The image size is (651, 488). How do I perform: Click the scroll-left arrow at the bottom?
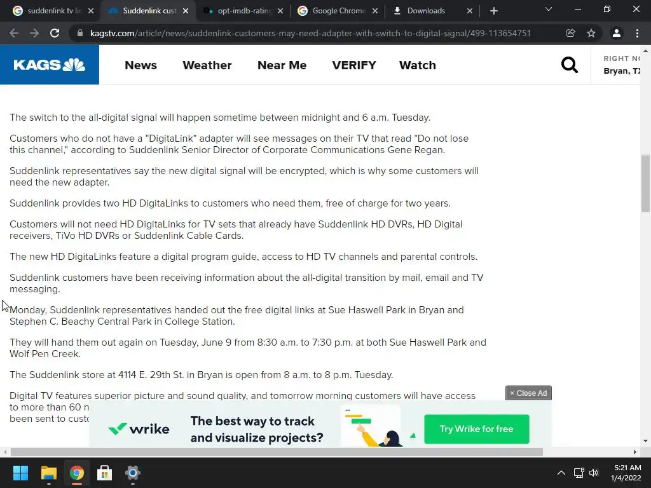point(5,452)
